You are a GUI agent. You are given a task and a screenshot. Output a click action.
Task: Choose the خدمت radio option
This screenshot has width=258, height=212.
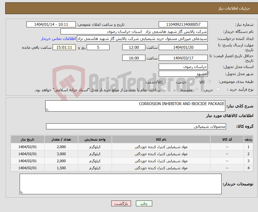(x=191, y=82)
